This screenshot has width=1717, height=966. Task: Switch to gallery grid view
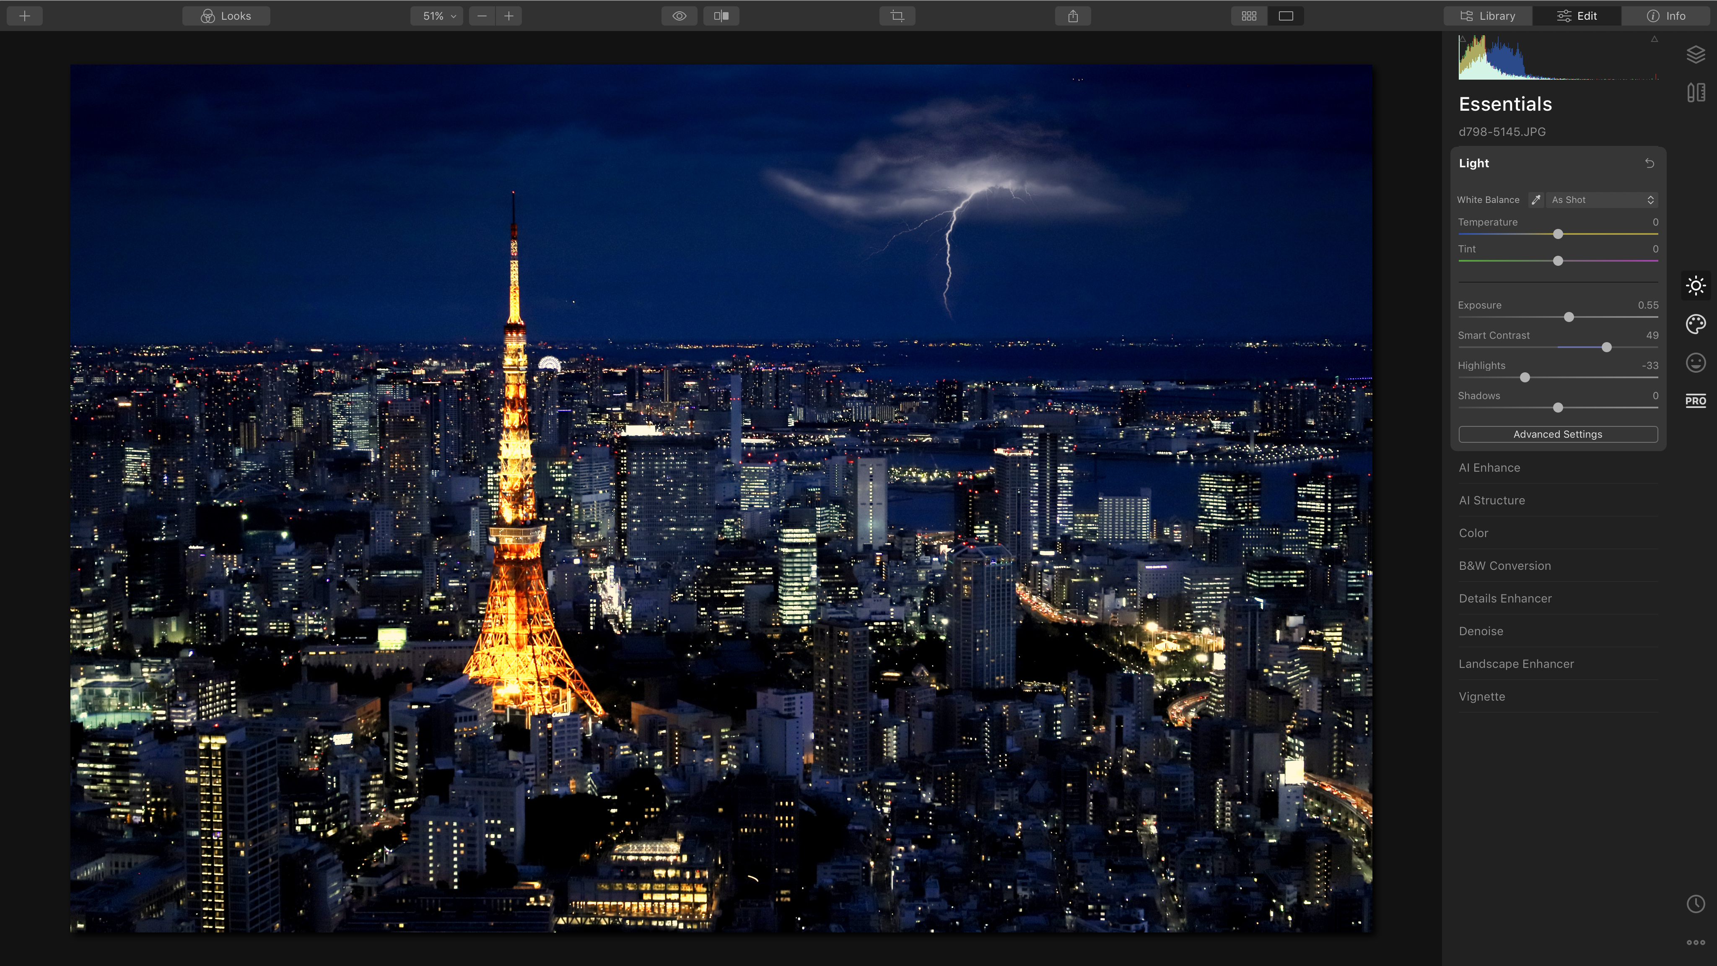(1249, 16)
